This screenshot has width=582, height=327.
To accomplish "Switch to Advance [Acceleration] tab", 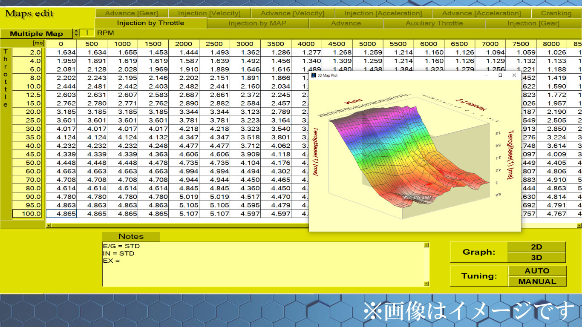I will [481, 13].
